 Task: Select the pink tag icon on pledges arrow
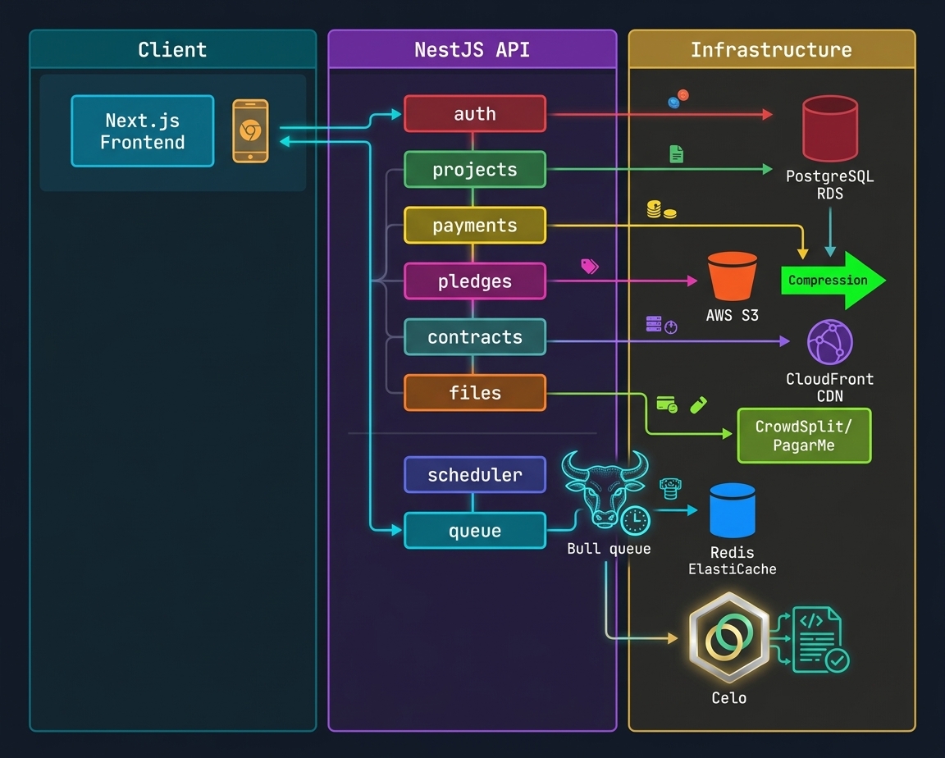pos(590,266)
